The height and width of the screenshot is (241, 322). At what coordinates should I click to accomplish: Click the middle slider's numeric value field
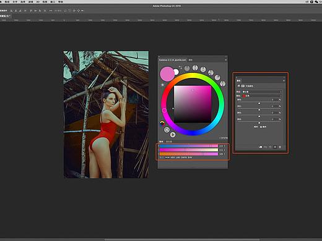[222, 150]
